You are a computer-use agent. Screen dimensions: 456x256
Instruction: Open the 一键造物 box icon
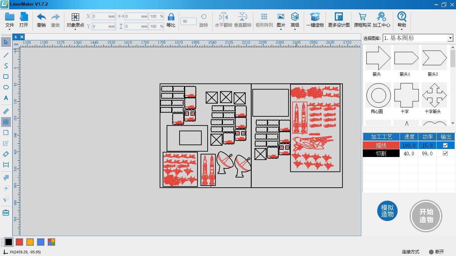(x=315, y=17)
